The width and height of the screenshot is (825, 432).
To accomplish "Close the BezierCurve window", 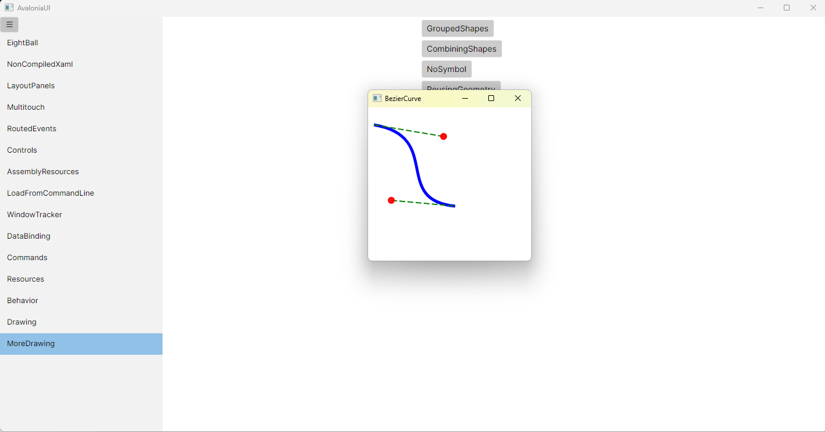I will [518, 99].
